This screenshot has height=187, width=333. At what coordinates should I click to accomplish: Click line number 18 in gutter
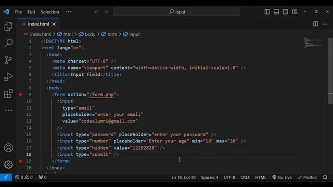pyautogui.click(x=29, y=154)
